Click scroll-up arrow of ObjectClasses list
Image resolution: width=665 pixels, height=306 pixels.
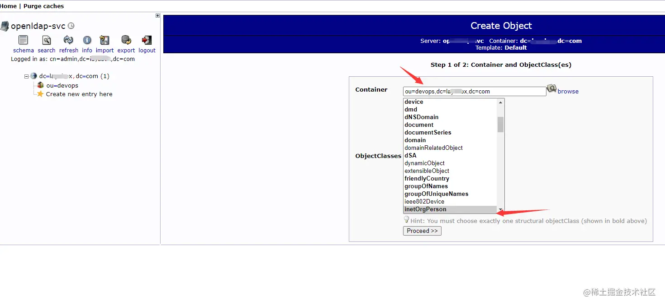pos(500,102)
